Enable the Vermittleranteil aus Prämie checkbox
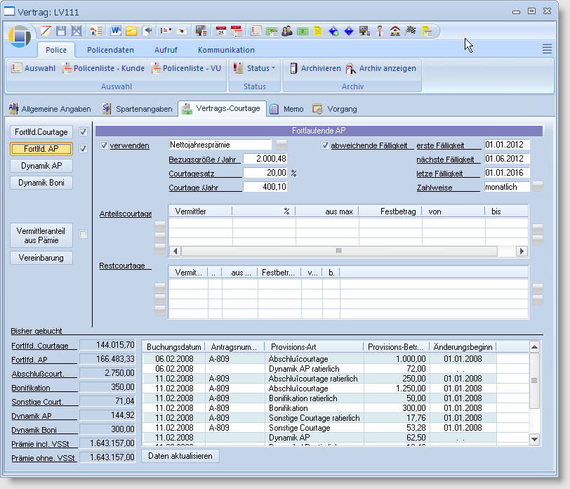The image size is (570, 489). click(x=84, y=235)
